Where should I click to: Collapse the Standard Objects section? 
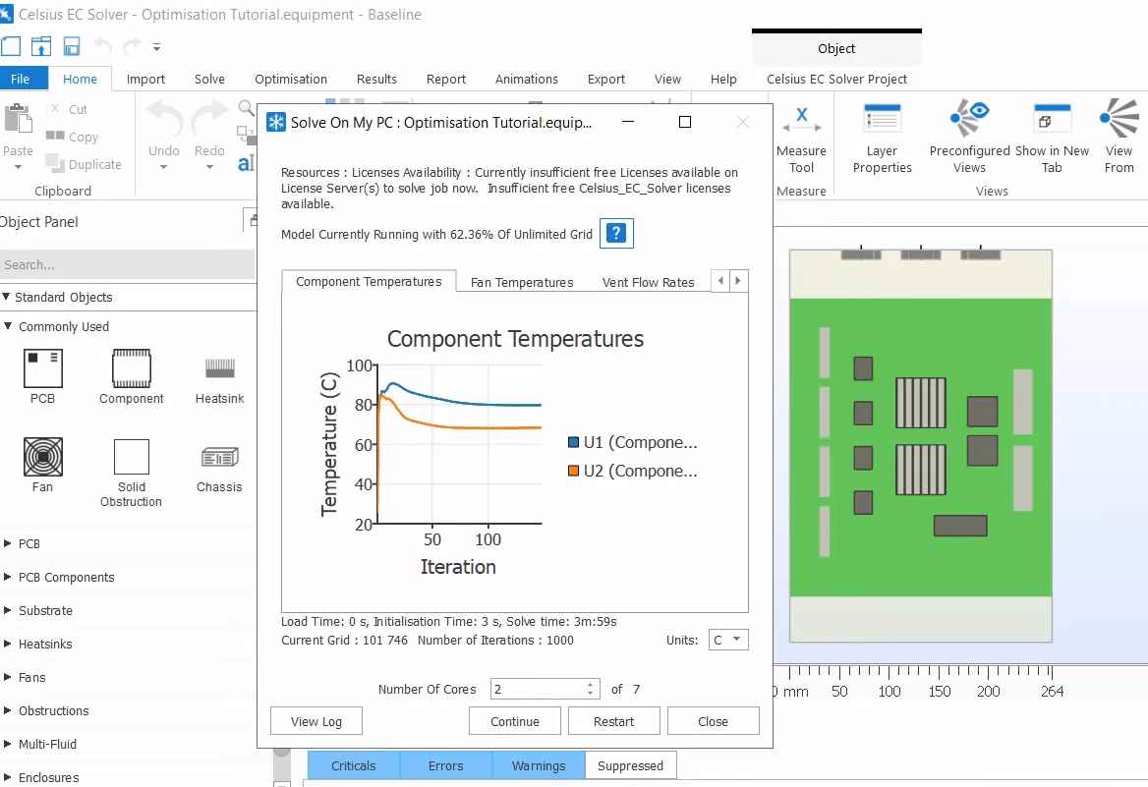pos(7,297)
